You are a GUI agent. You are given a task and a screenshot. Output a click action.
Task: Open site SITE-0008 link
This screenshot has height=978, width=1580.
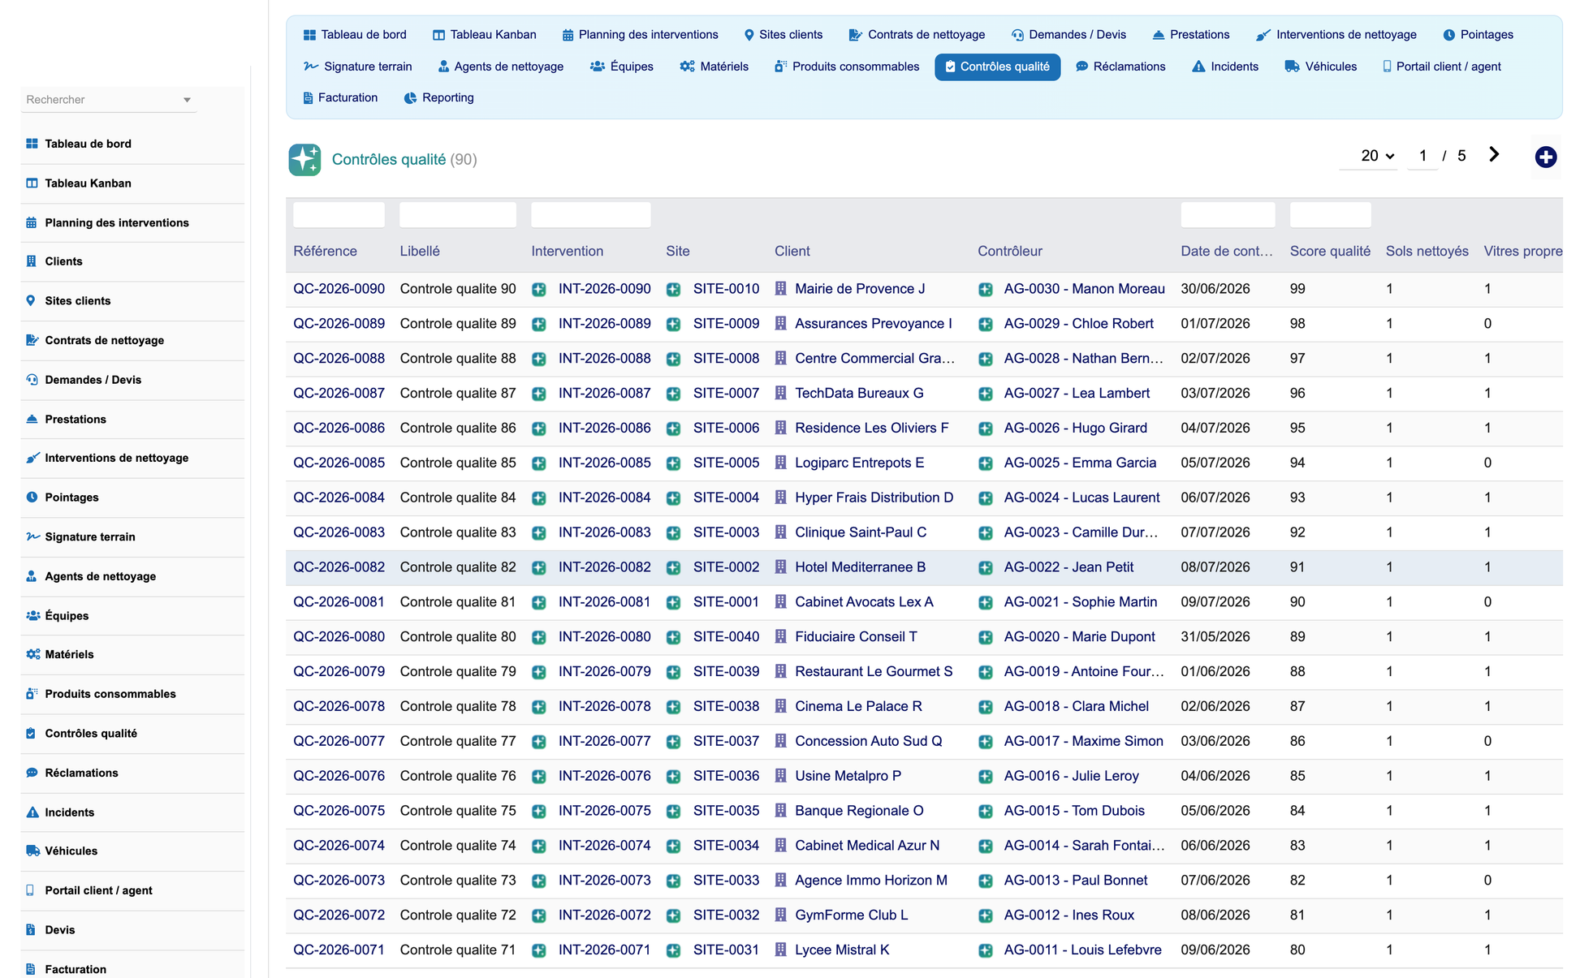click(726, 359)
